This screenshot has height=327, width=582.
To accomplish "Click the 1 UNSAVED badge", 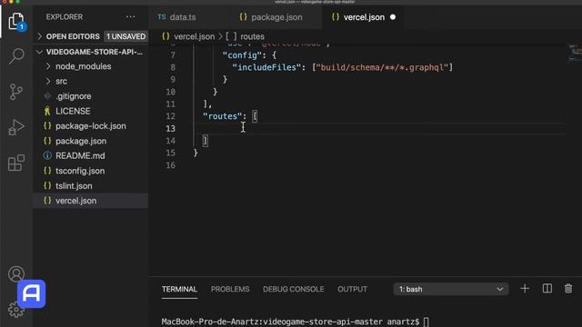I will point(125,36).
